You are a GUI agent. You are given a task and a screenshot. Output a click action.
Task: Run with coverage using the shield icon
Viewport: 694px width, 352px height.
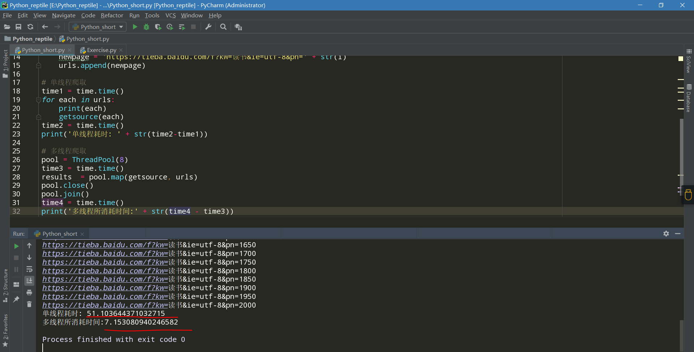coord(158,27)
